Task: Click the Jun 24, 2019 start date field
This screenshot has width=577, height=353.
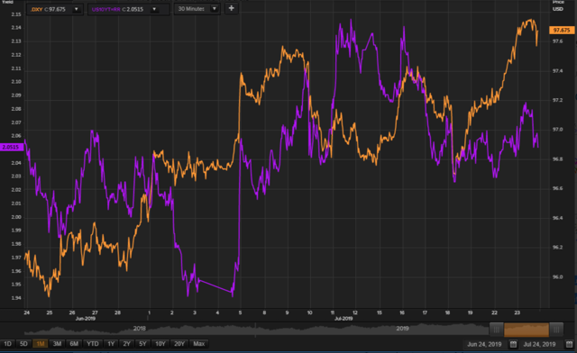Action: click(x=484, y=344)
